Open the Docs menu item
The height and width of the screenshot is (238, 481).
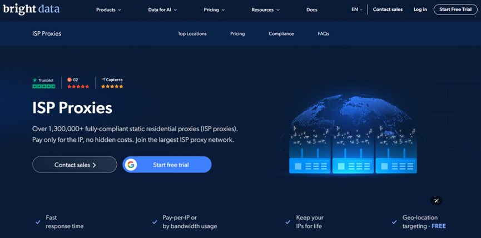(x=312, y=9)
